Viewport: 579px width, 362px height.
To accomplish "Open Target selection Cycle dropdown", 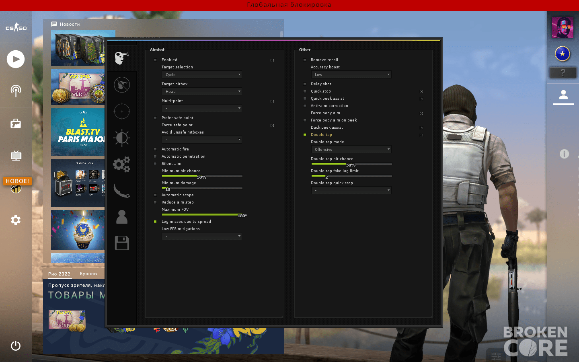I will point(202,74).
